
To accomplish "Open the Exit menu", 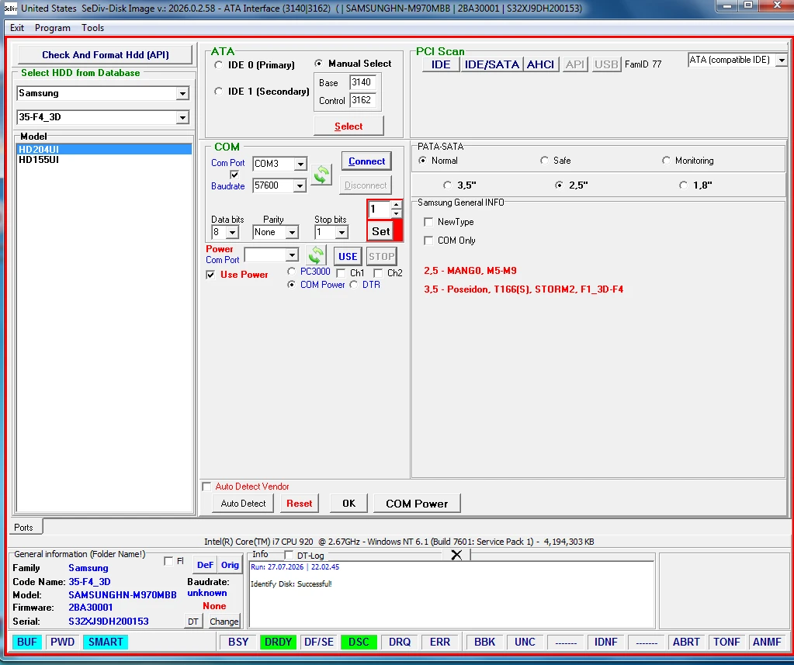I will pos(17,28).
